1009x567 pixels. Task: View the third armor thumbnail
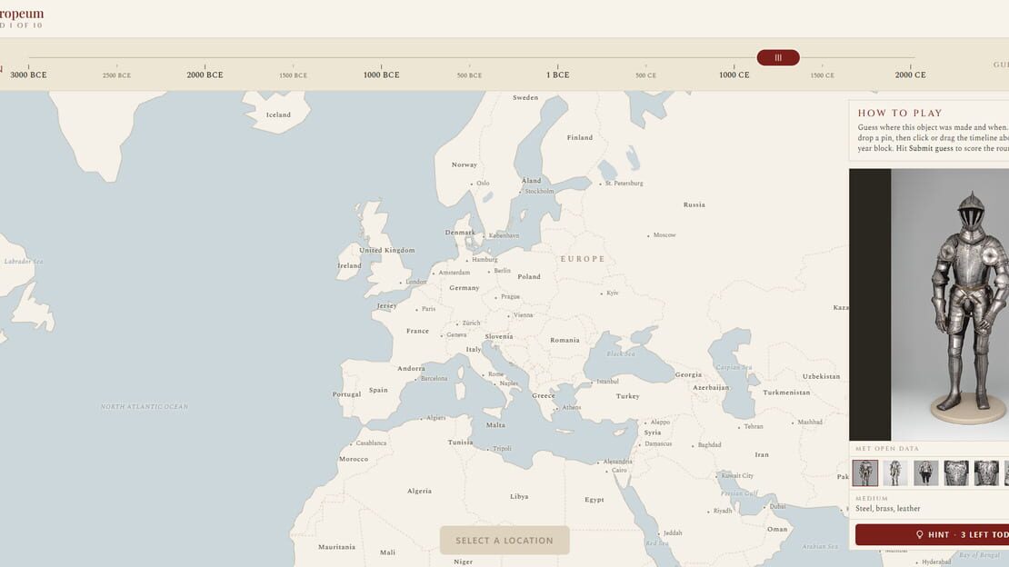pos(926,472)
